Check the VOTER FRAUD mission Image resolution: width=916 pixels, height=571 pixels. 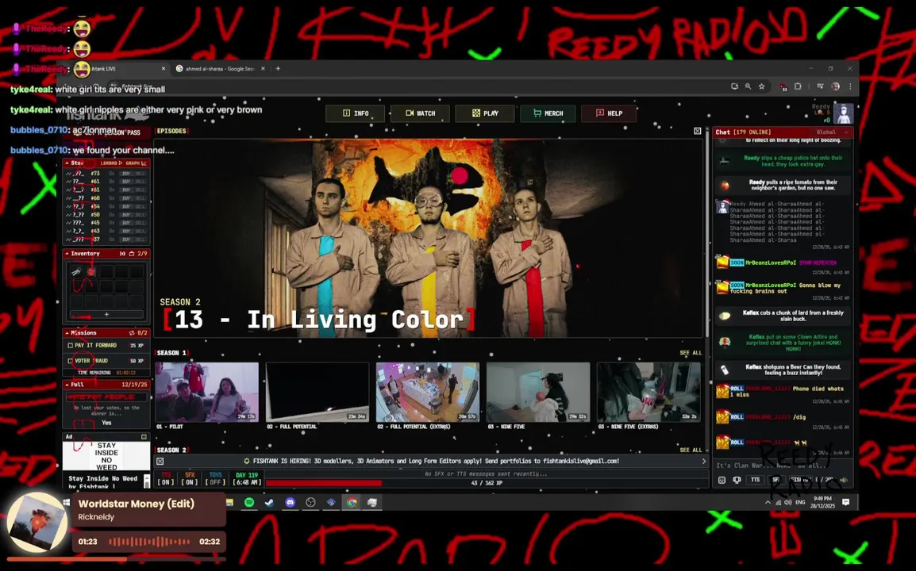[x=71, y=361]
